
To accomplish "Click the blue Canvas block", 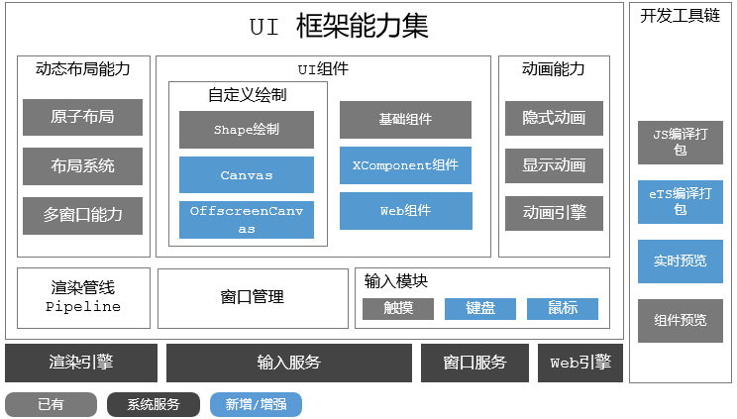I will [x=246, y=175].
